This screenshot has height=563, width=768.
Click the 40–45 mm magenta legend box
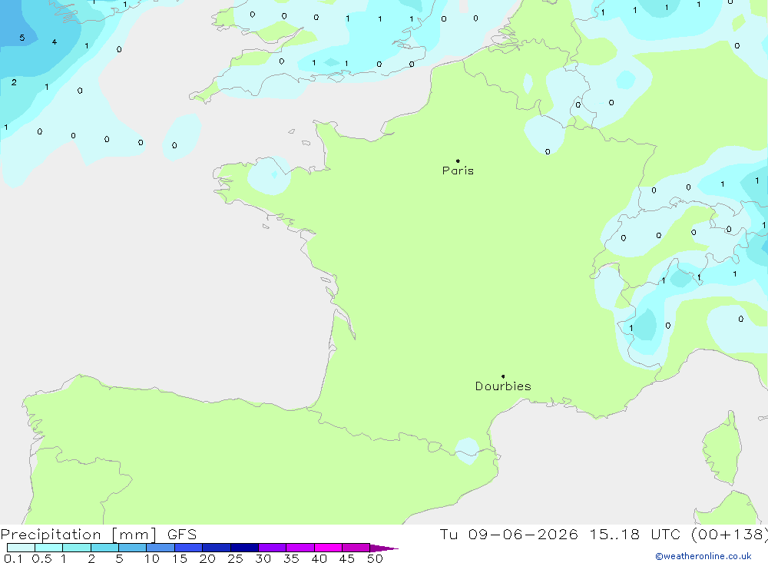[328, 548]
